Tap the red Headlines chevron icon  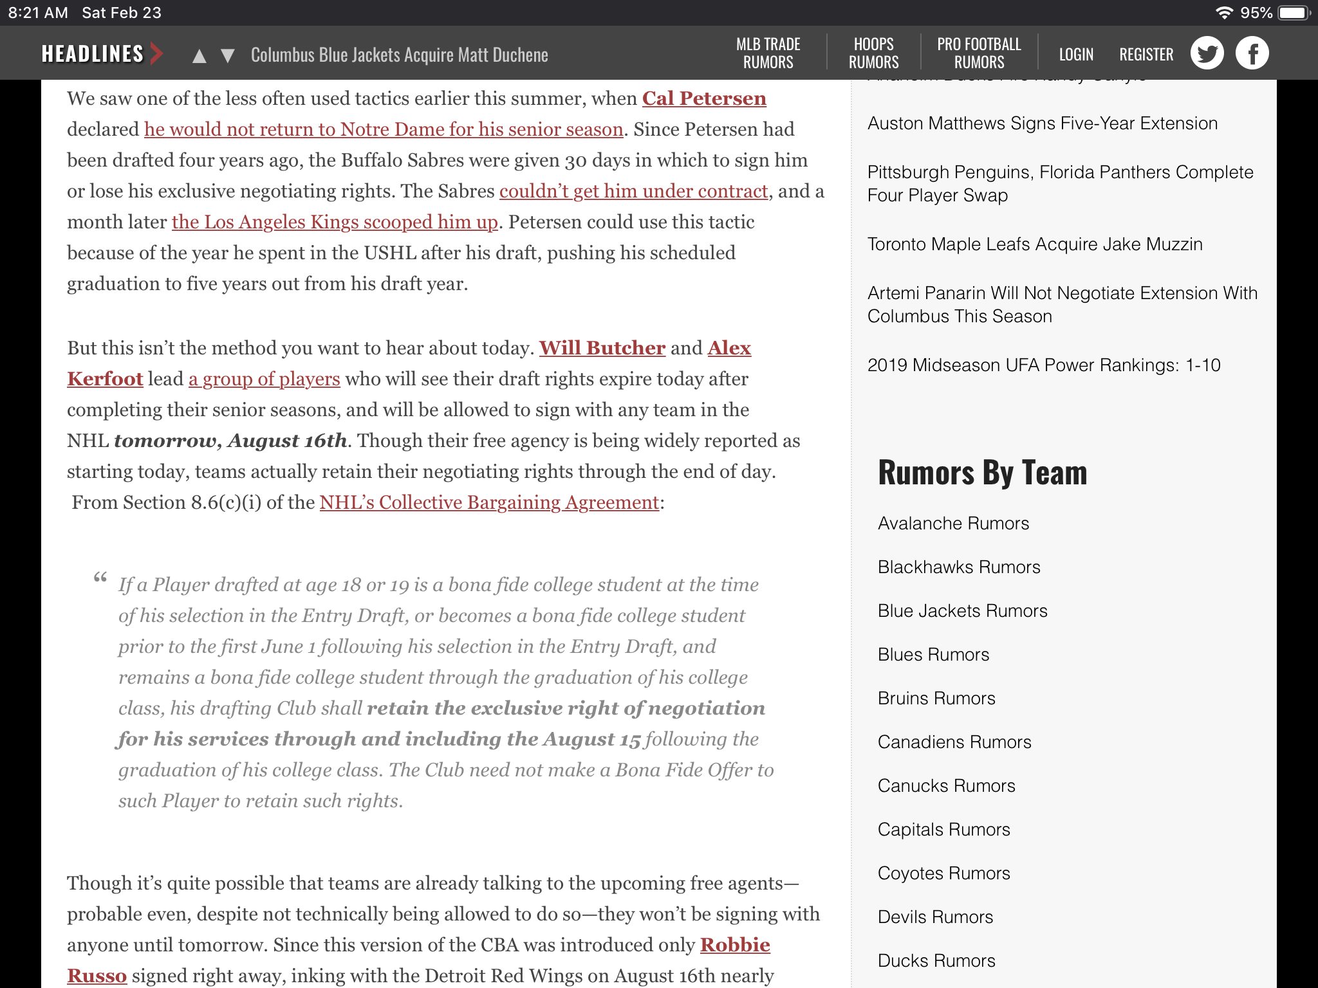pyautogui.click(x=156, y=53)
